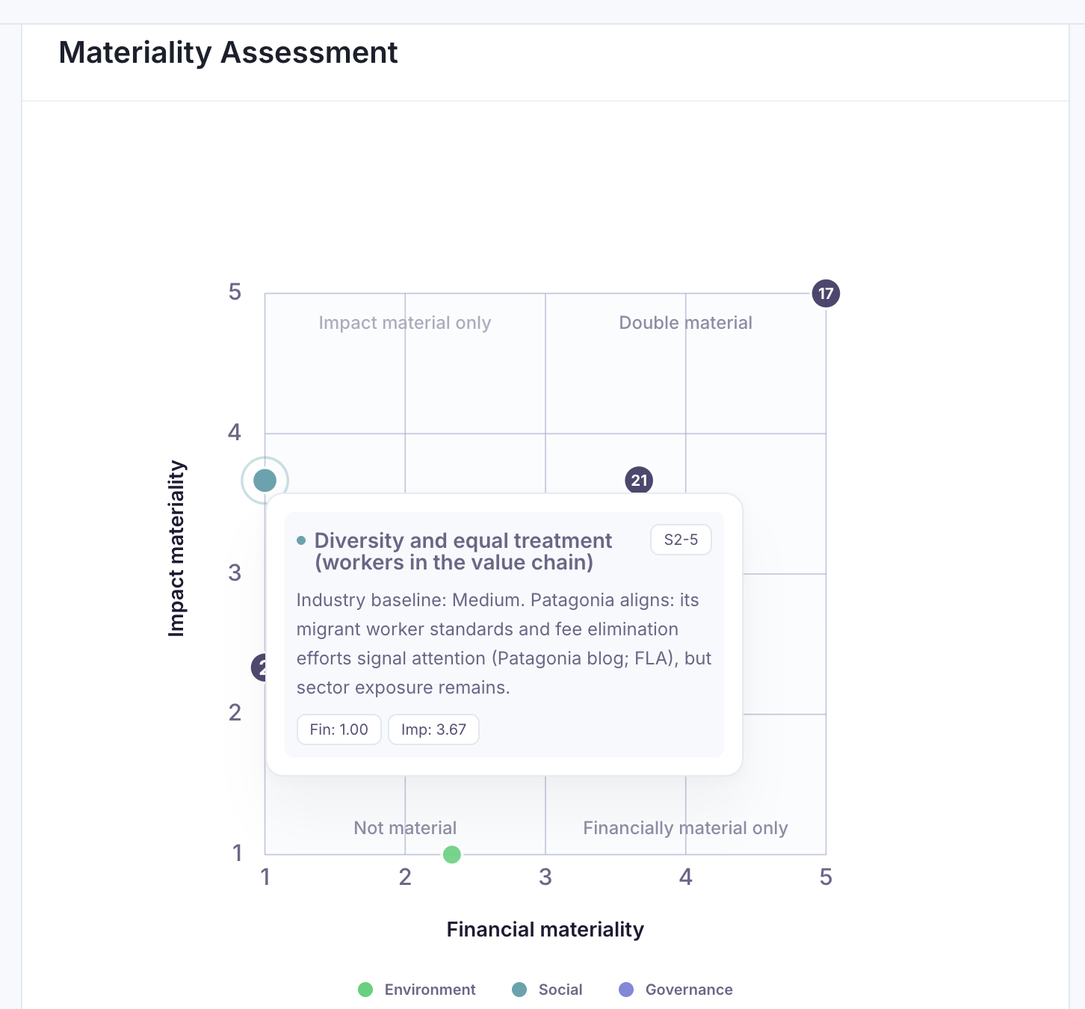1085x1009 pixels.
Task: Open the Diversity and equal treatment topic link
Action: tap(463, 551)
